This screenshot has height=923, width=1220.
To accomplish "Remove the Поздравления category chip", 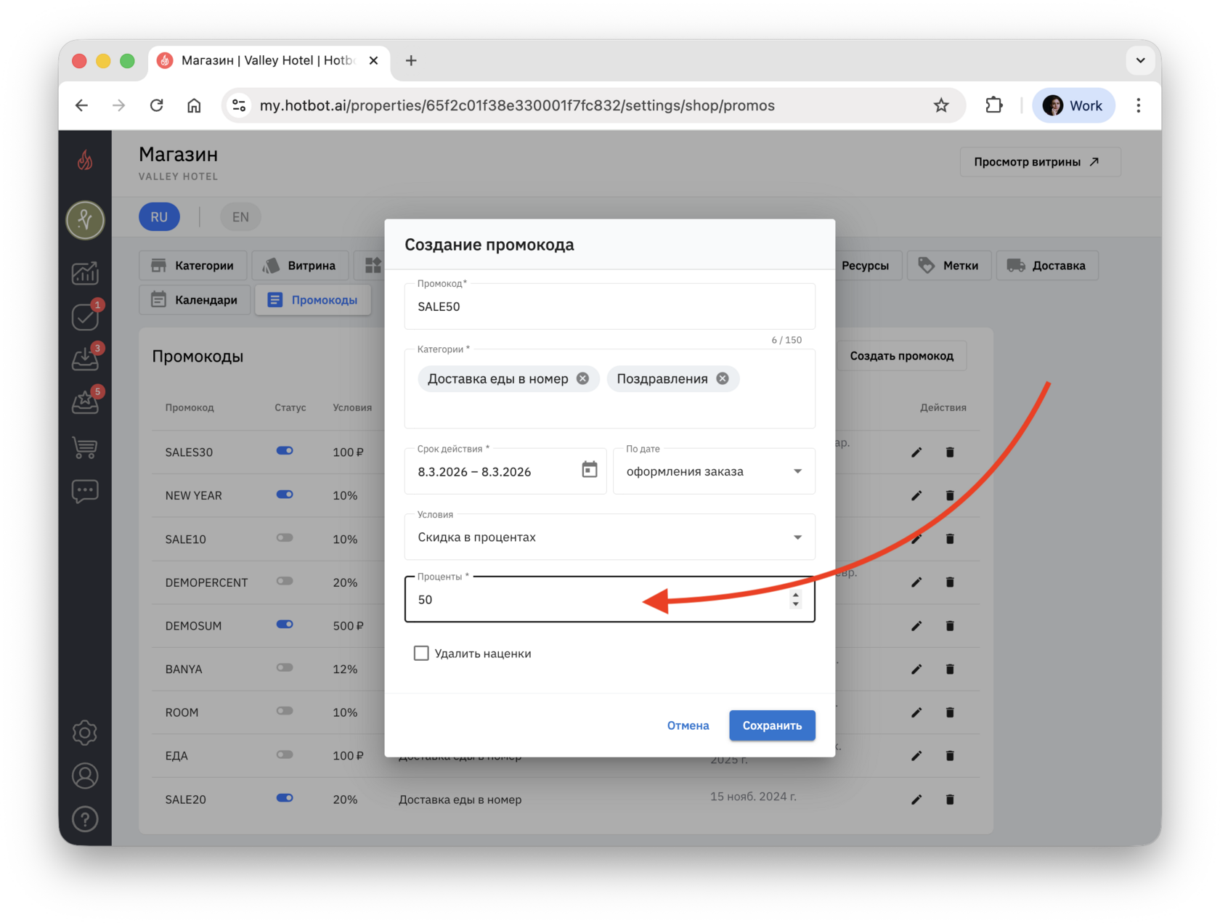I will (x=723, y=378).
